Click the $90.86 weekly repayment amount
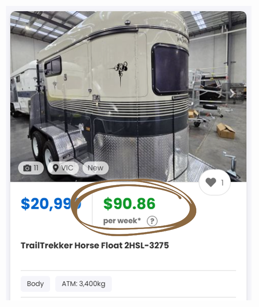 [129, 204]
